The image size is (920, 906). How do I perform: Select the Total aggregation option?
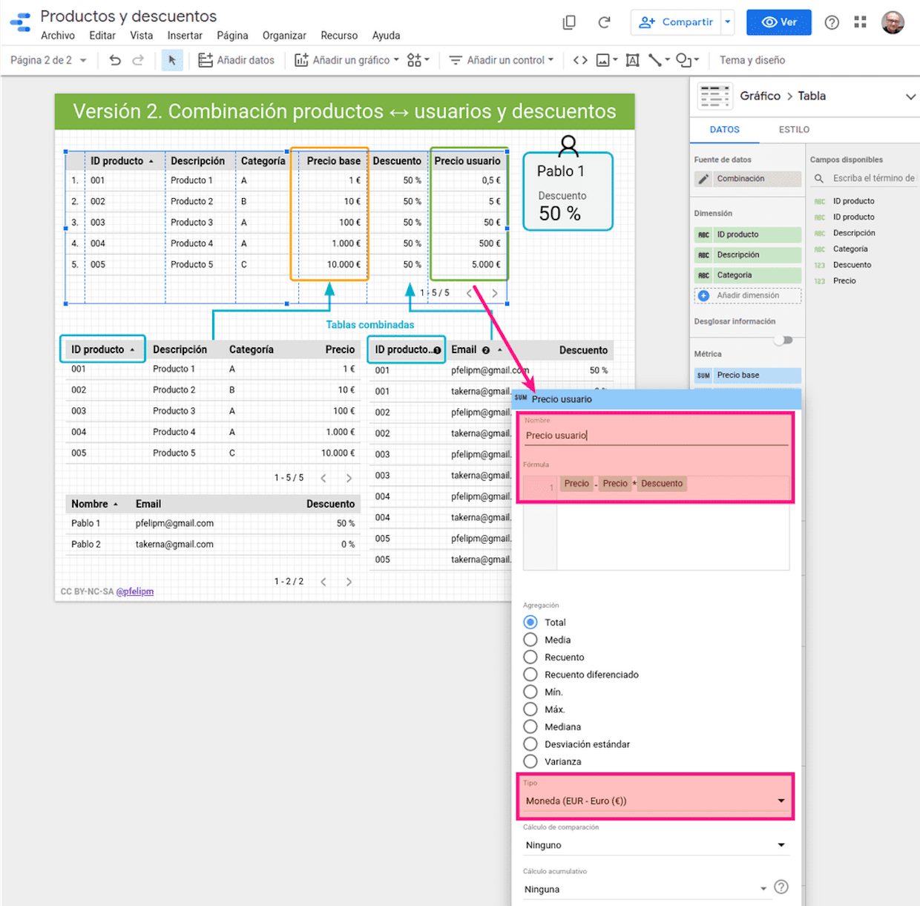tap(530, 622)
